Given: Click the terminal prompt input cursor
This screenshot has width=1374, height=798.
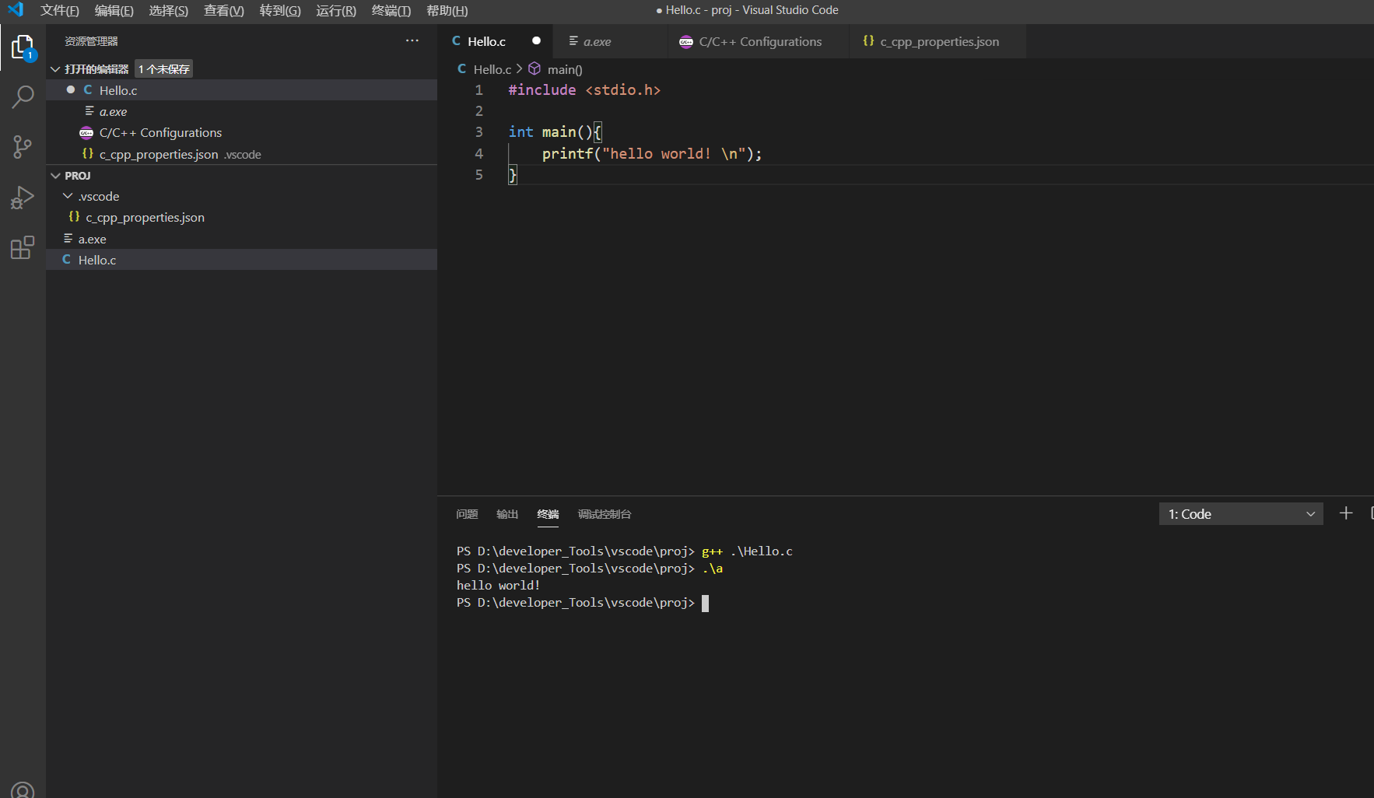Looking at the screenshot, I should point(705,603).
